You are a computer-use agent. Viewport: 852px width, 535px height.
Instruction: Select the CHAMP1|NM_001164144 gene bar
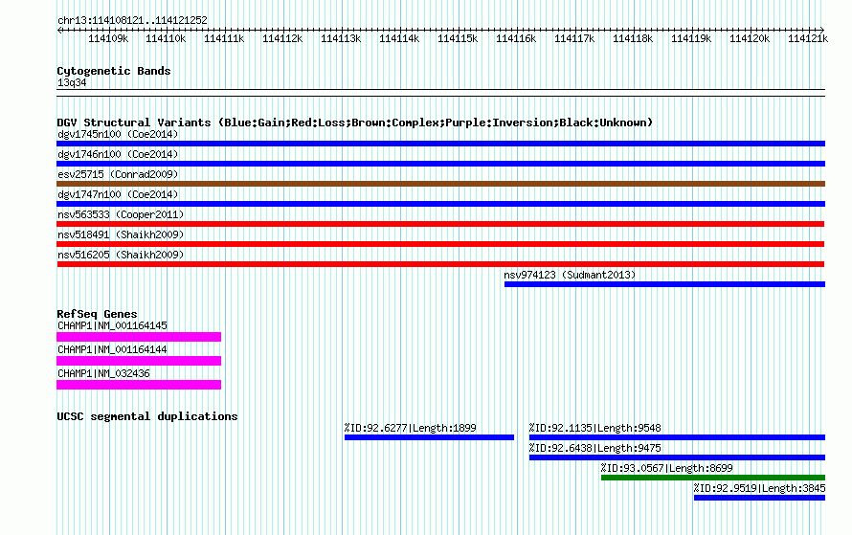click(x=139, y=361)
